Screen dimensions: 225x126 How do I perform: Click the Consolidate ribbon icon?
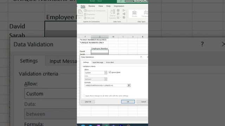(124, 10)
